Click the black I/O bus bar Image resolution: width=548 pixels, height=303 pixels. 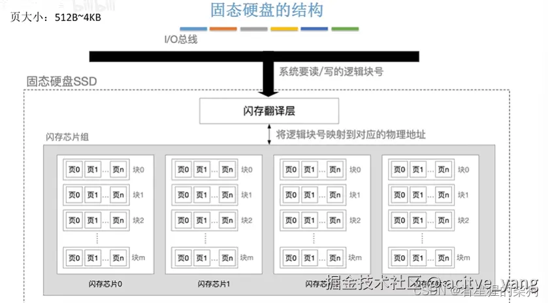[x=254, y=56]
